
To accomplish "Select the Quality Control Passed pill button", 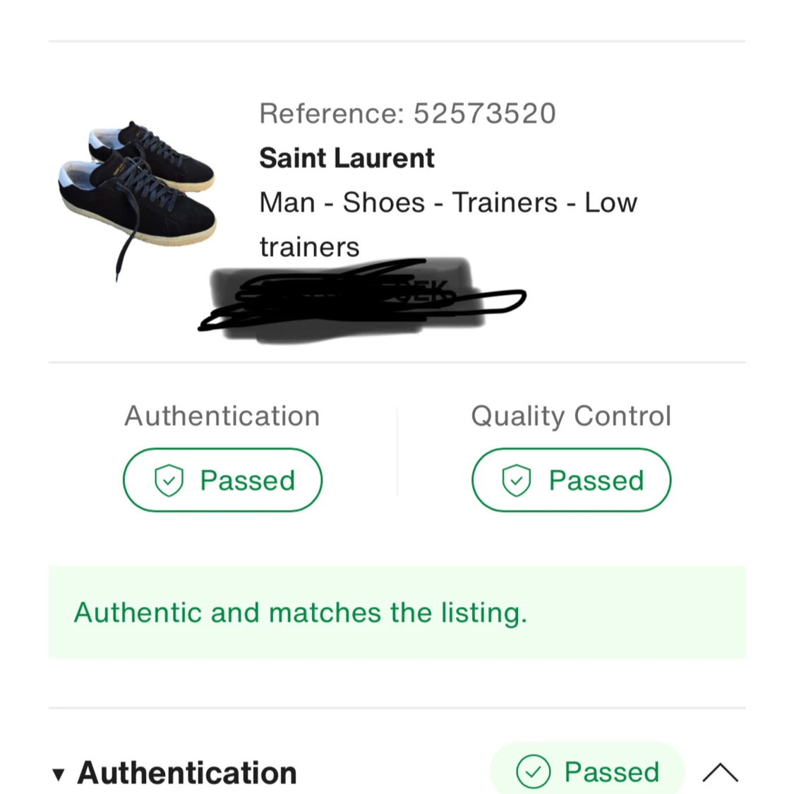I will [x=571, y=480].
